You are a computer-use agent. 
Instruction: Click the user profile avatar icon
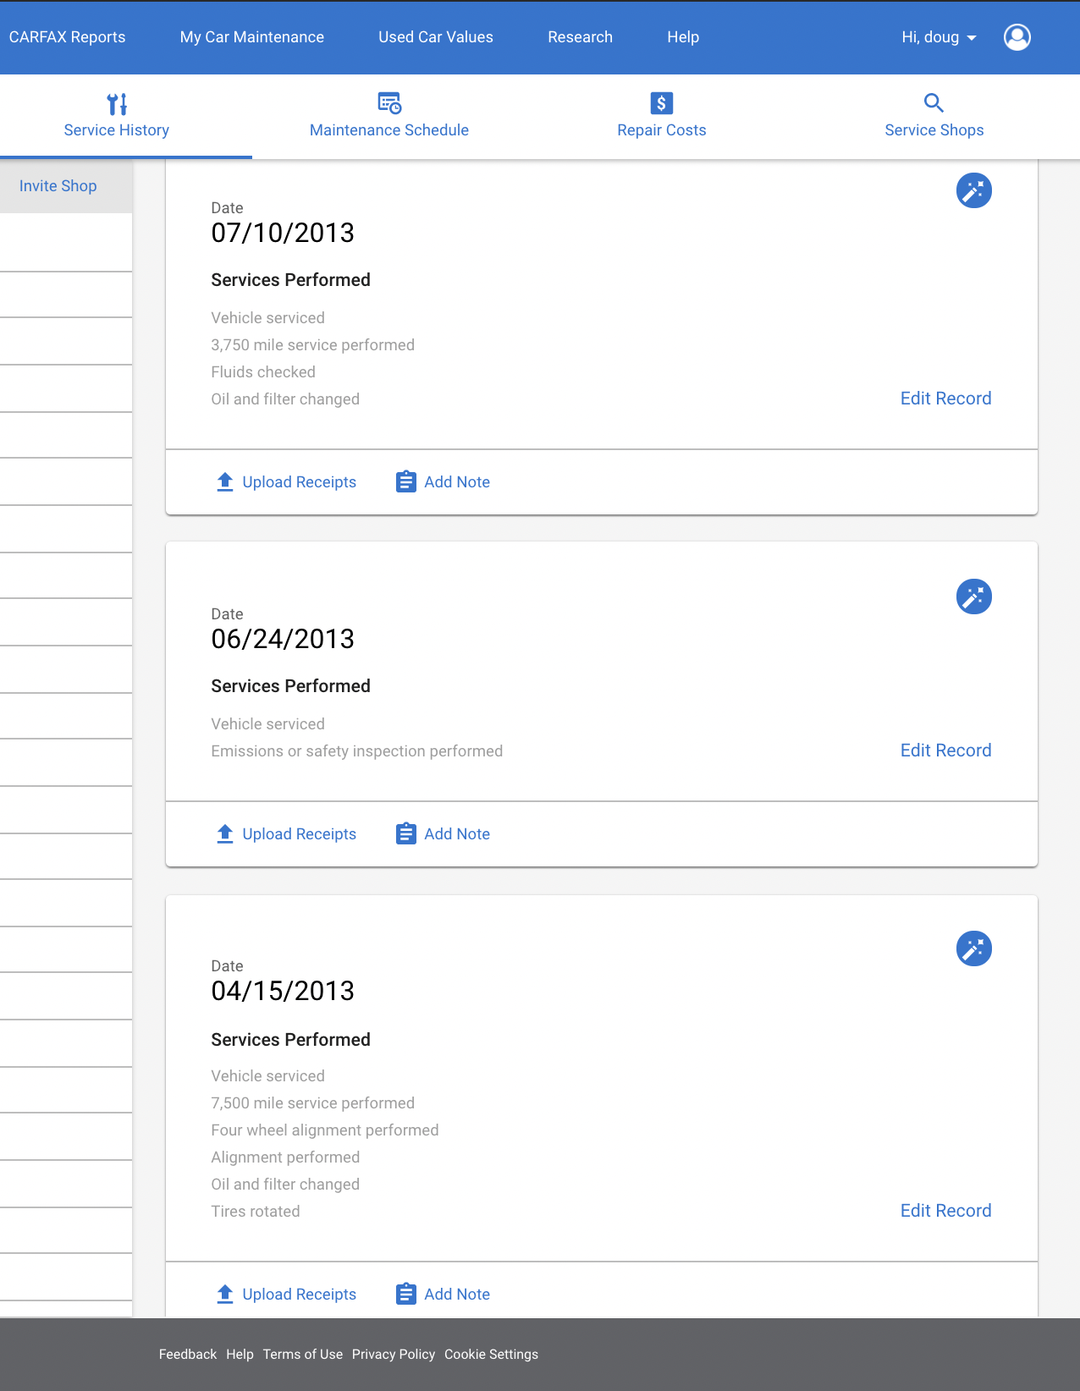coord(1017,37)
